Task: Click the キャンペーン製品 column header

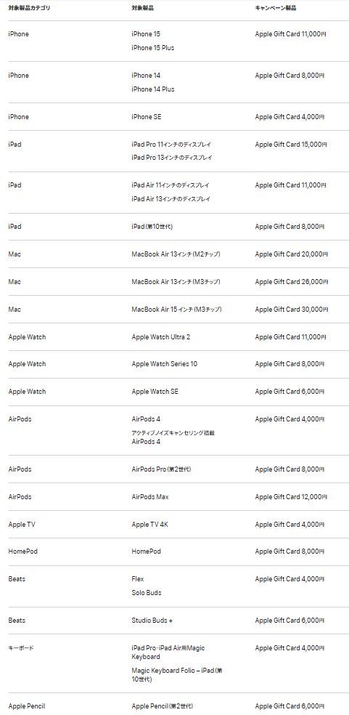Action: coord(276,8)
